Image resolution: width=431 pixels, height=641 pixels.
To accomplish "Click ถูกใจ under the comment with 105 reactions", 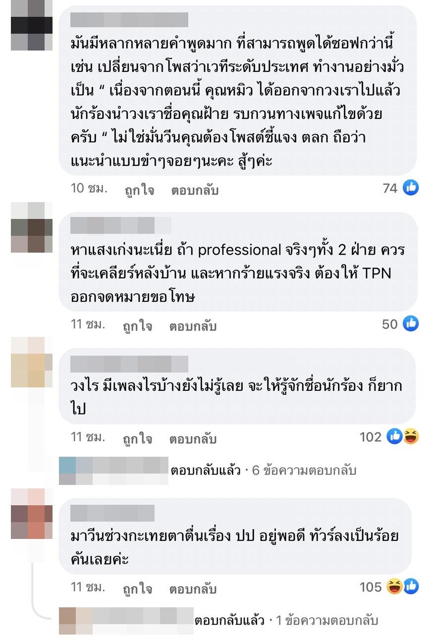I will (x=138, y=589).
